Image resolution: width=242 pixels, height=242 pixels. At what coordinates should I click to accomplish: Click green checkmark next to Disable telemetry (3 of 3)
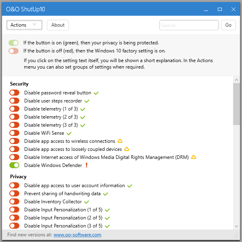(x=83, y=125)
